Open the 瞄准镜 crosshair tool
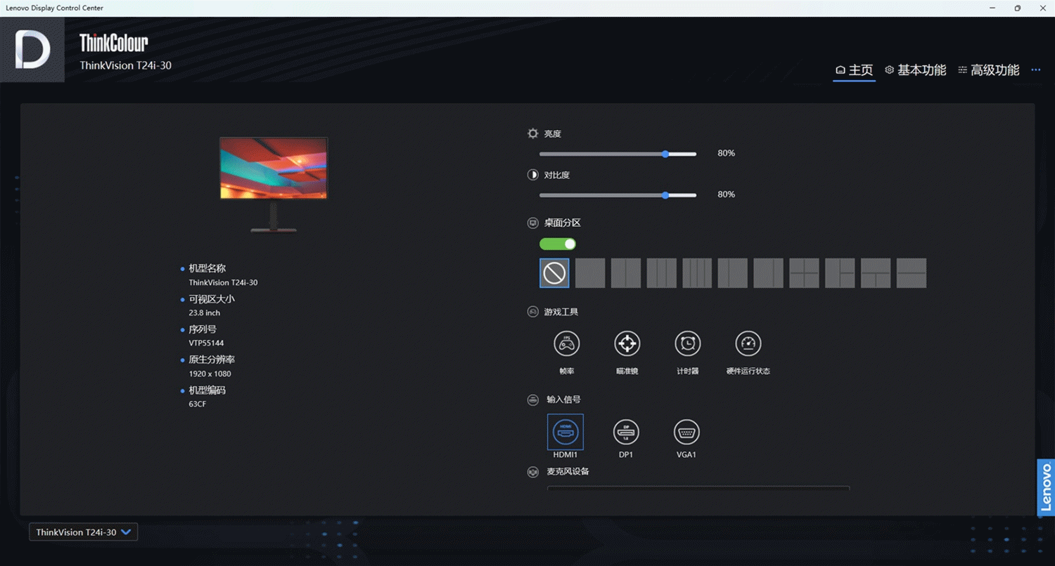The height and width of the screenshot is (566, 1055). (627, 343)
